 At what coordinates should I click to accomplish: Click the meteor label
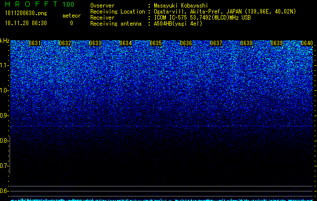72,16
